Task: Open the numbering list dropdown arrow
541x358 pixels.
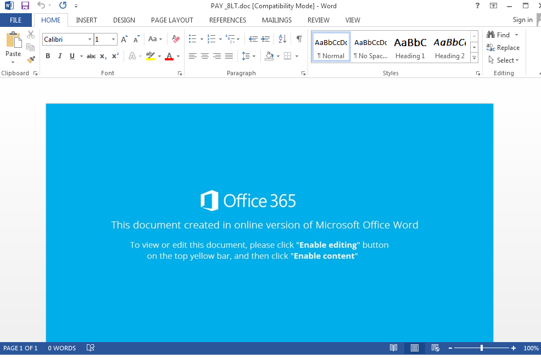Action: point(220,40)
